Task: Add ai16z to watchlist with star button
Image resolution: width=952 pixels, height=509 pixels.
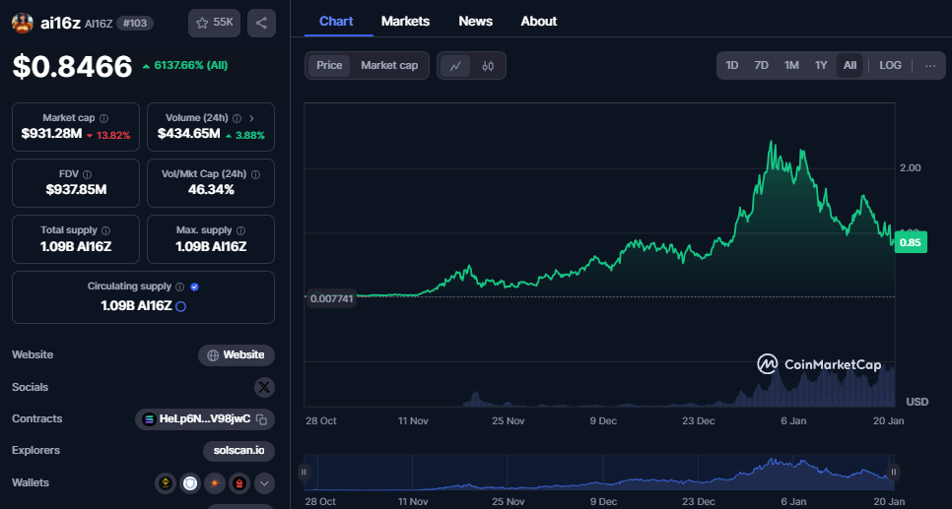Action: 214,23
